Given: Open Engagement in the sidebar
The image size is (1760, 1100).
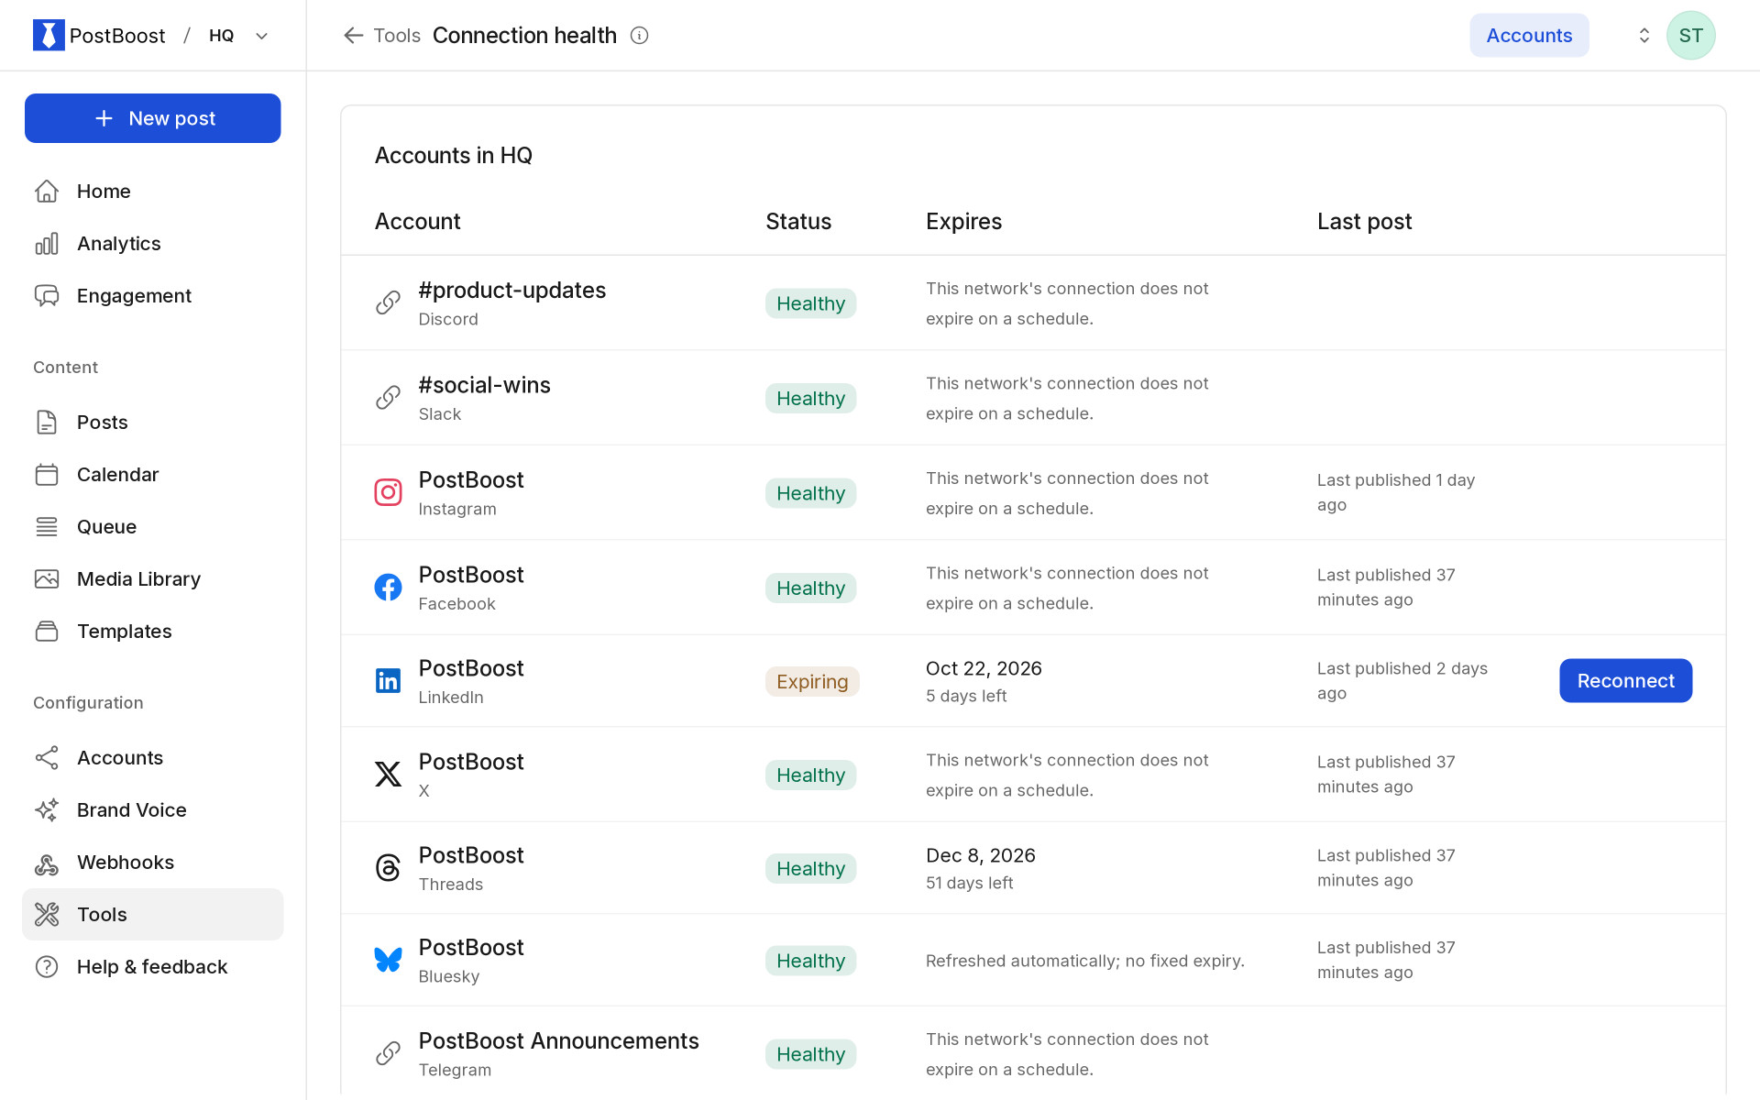Looking at the screenshot, I should pyautogui.click(x=153, y=295).
